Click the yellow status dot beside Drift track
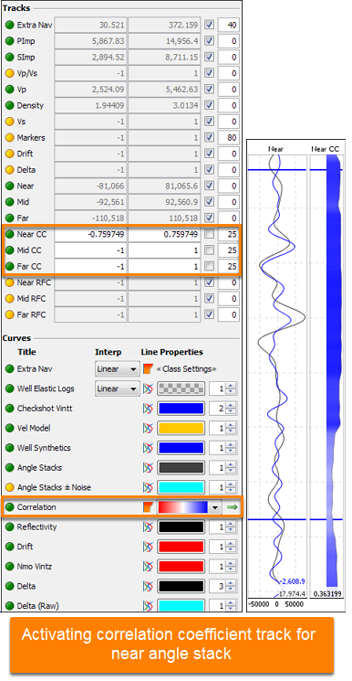 pos(9,154)
